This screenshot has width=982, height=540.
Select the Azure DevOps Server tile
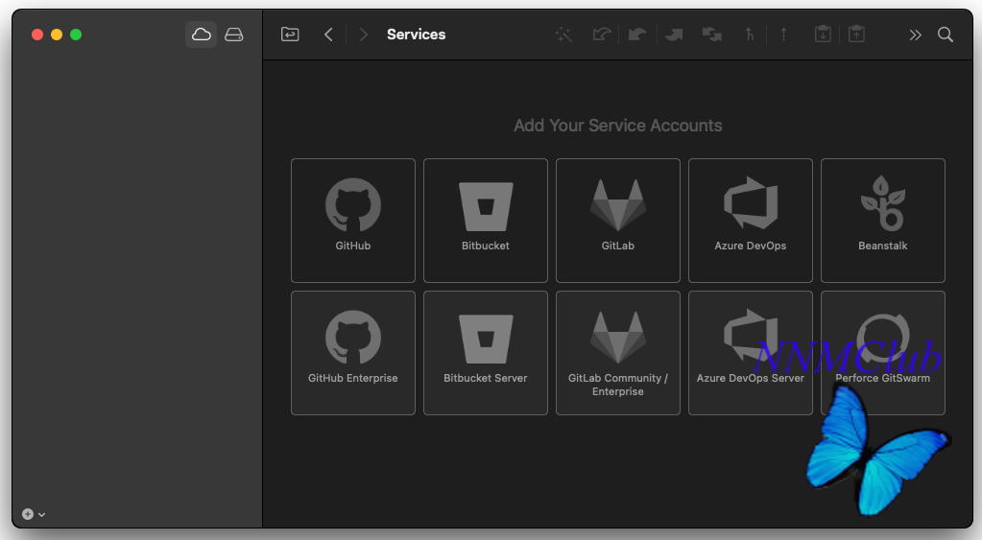pos(751,353)
